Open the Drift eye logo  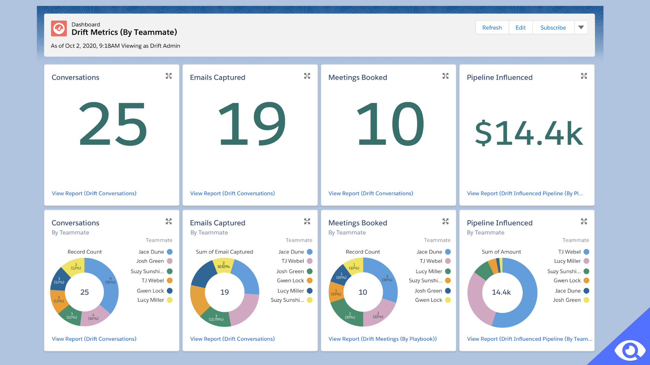click(630, 350)
